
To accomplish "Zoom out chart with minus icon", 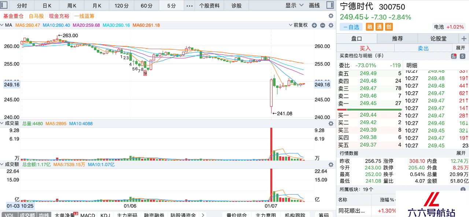I will pos(322,25).
